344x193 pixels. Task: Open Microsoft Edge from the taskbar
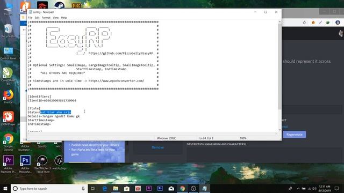pyautogui.click(x=105, y=188)
